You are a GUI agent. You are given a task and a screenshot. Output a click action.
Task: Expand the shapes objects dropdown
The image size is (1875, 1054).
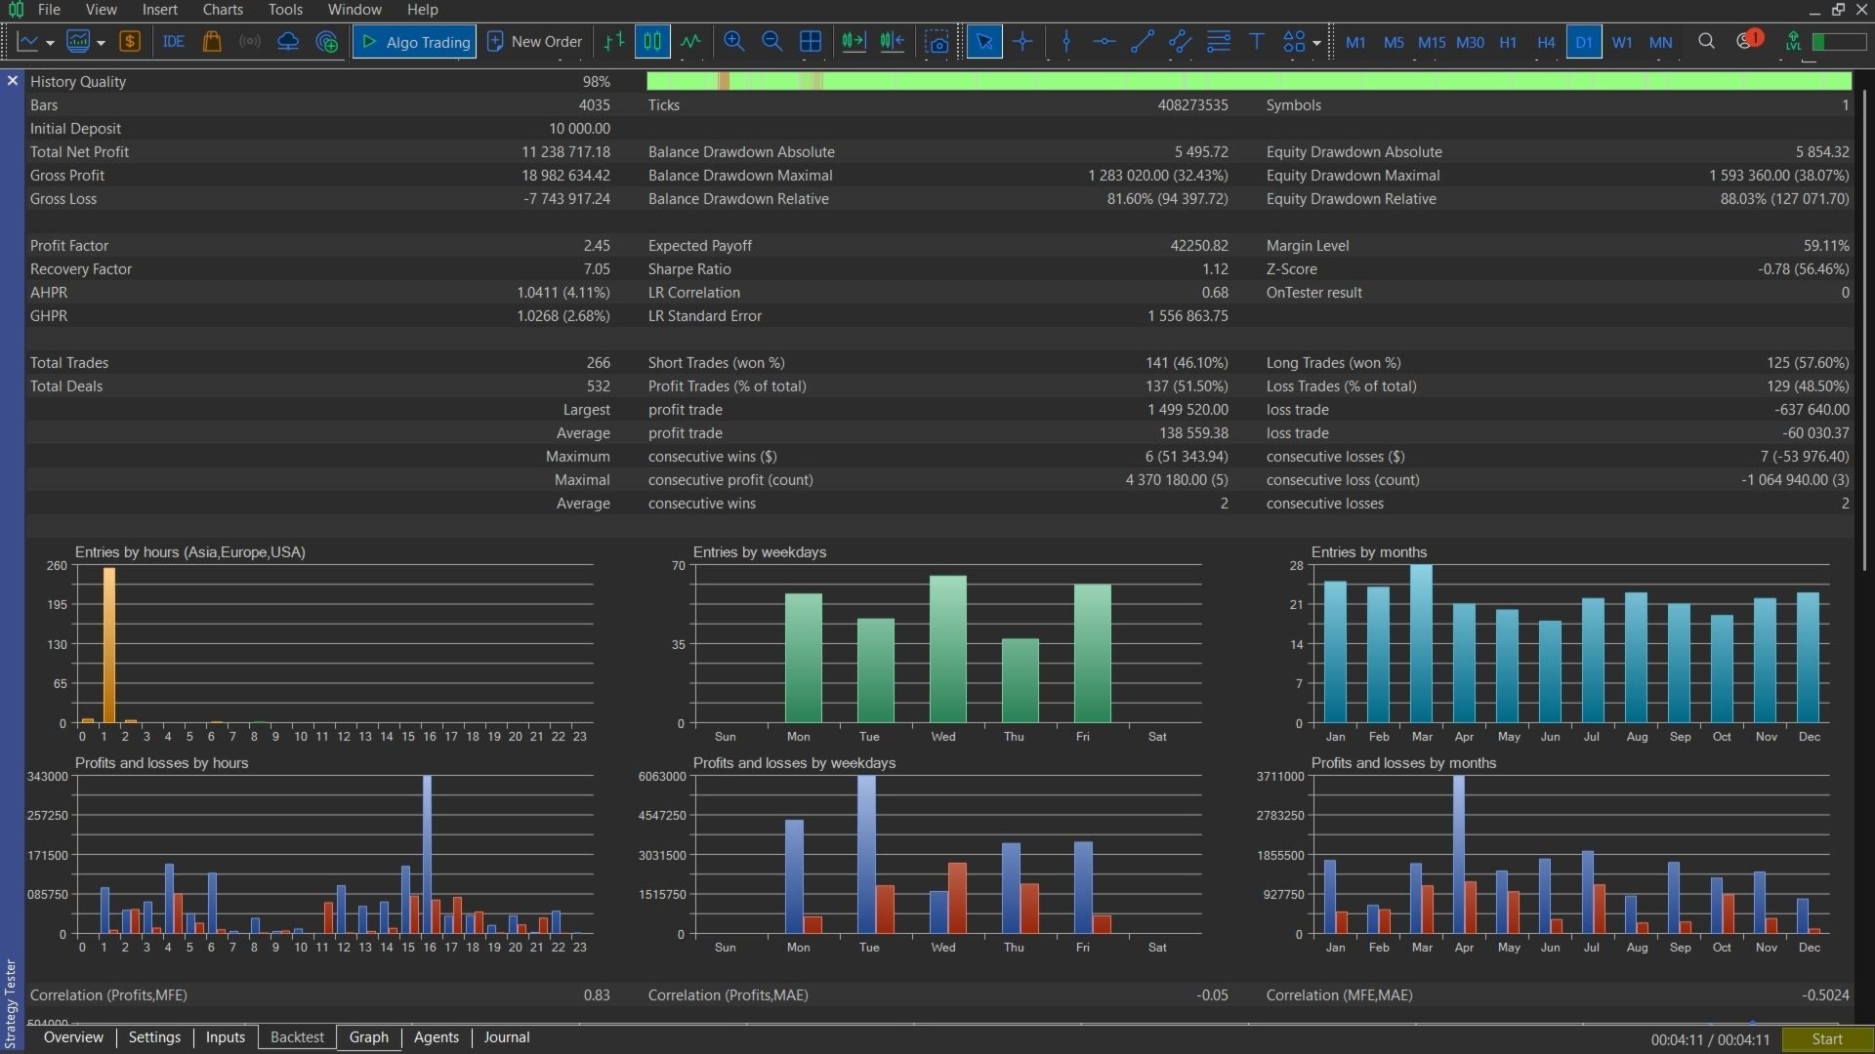(x=1316, y=44)
